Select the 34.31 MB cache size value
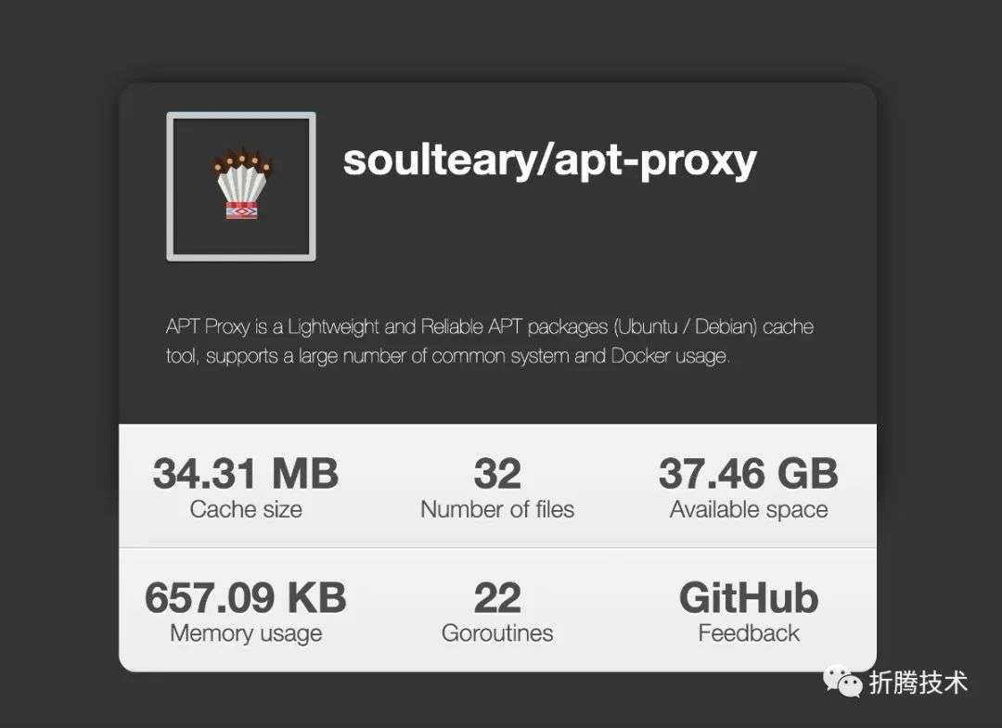Image resolution: width=1002 pixels, height=728 pixels. [245, 473]
